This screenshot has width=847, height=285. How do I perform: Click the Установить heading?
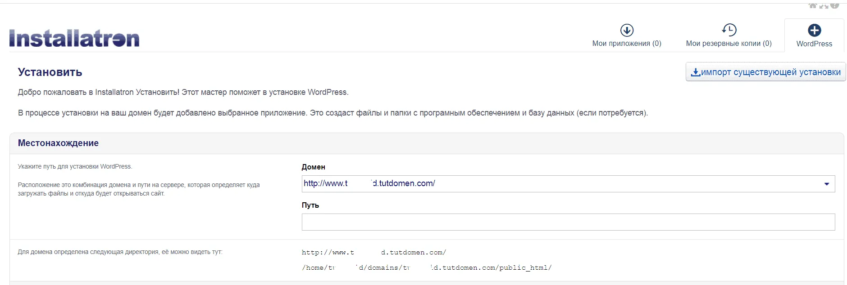pyautogui.click(x=50, y=72)
